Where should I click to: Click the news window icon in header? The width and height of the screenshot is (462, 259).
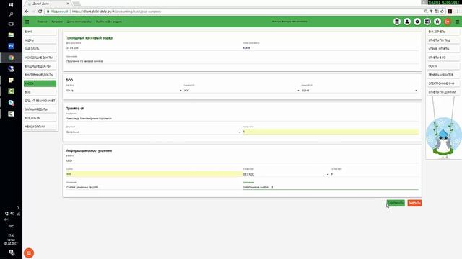(x=427, y=22)
